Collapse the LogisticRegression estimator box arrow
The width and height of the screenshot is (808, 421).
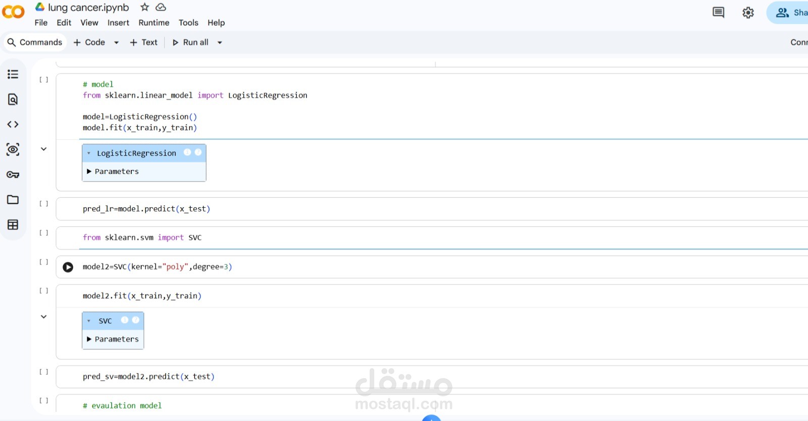(89, 153)
